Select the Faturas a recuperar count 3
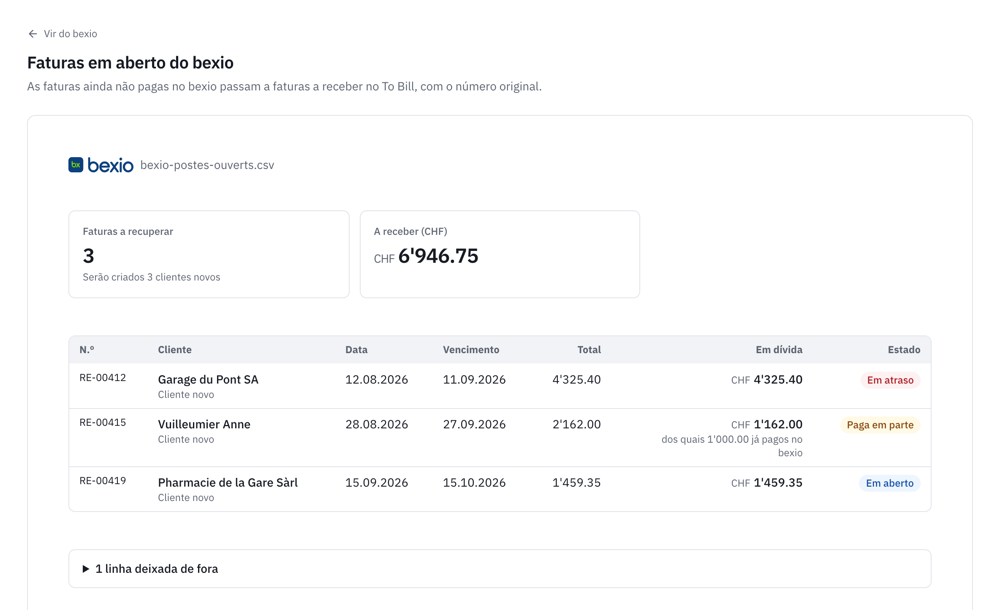 [89, 256]
